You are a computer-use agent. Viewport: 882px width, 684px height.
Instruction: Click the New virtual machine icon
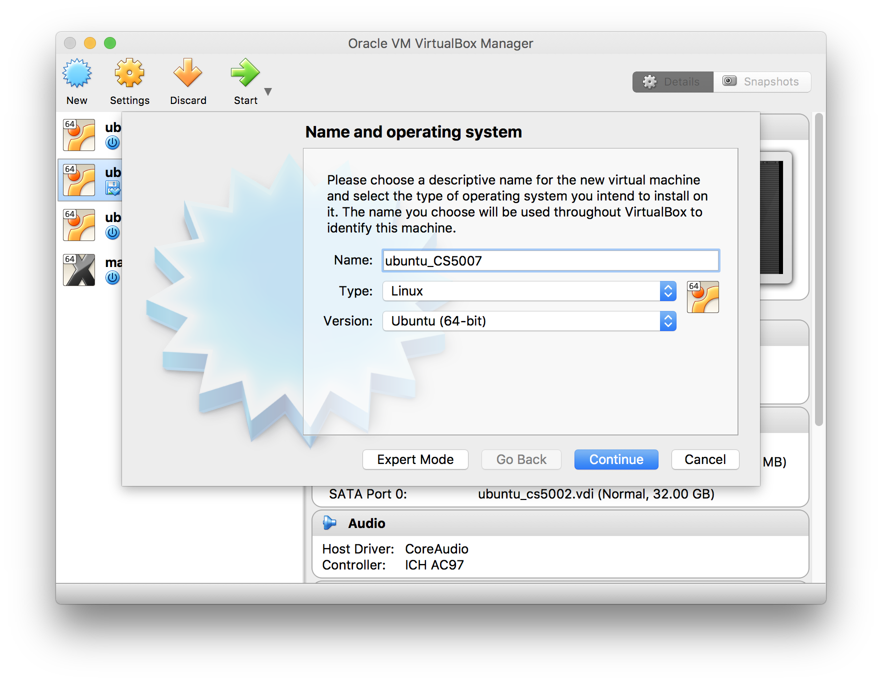[77, 73]
